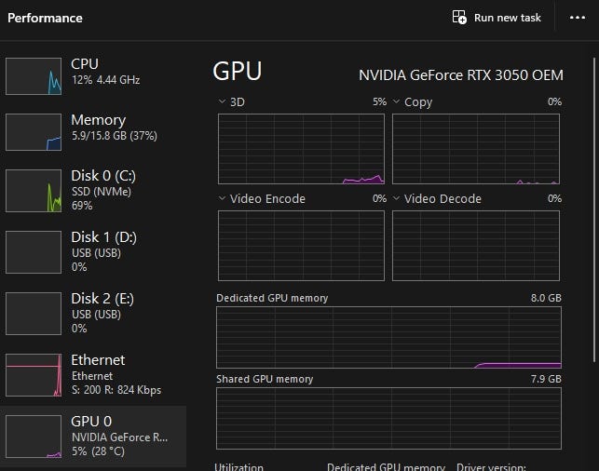The image size is (599, 471).
Task: Click the Performance page heading
Action: [x=45, y=18]
